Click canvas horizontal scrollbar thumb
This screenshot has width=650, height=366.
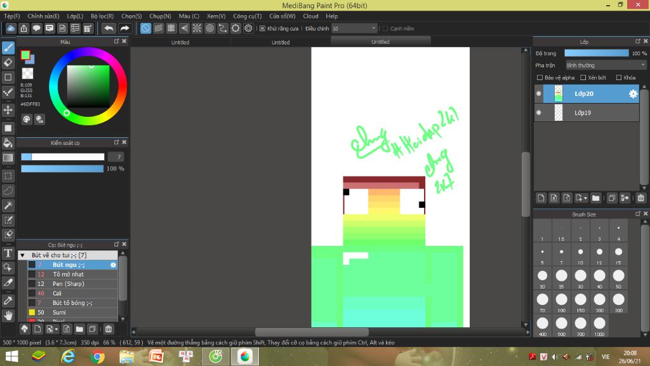(x=312, y=332)
